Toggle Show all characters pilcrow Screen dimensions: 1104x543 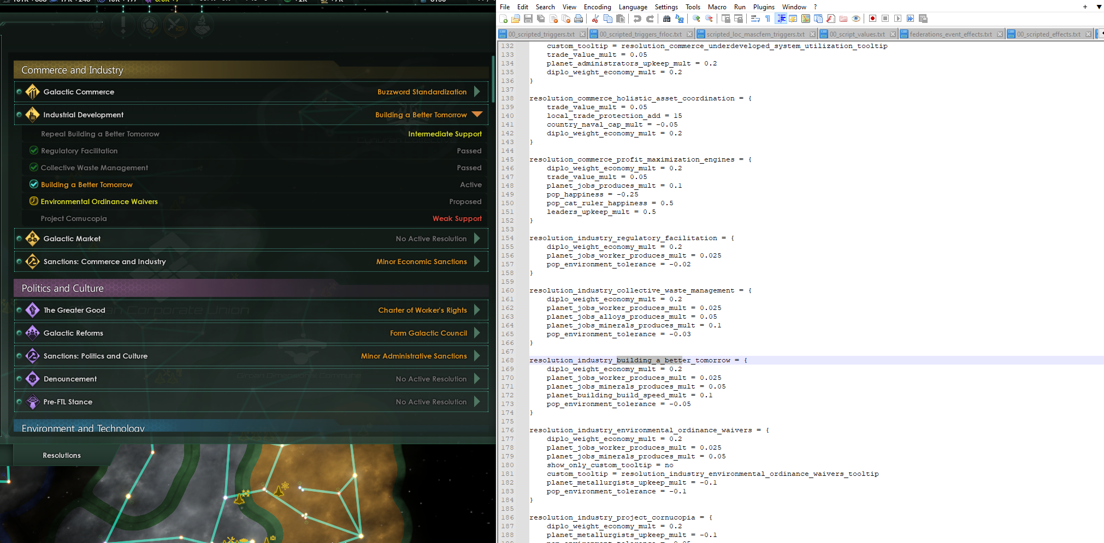click(x=767, y=19)
